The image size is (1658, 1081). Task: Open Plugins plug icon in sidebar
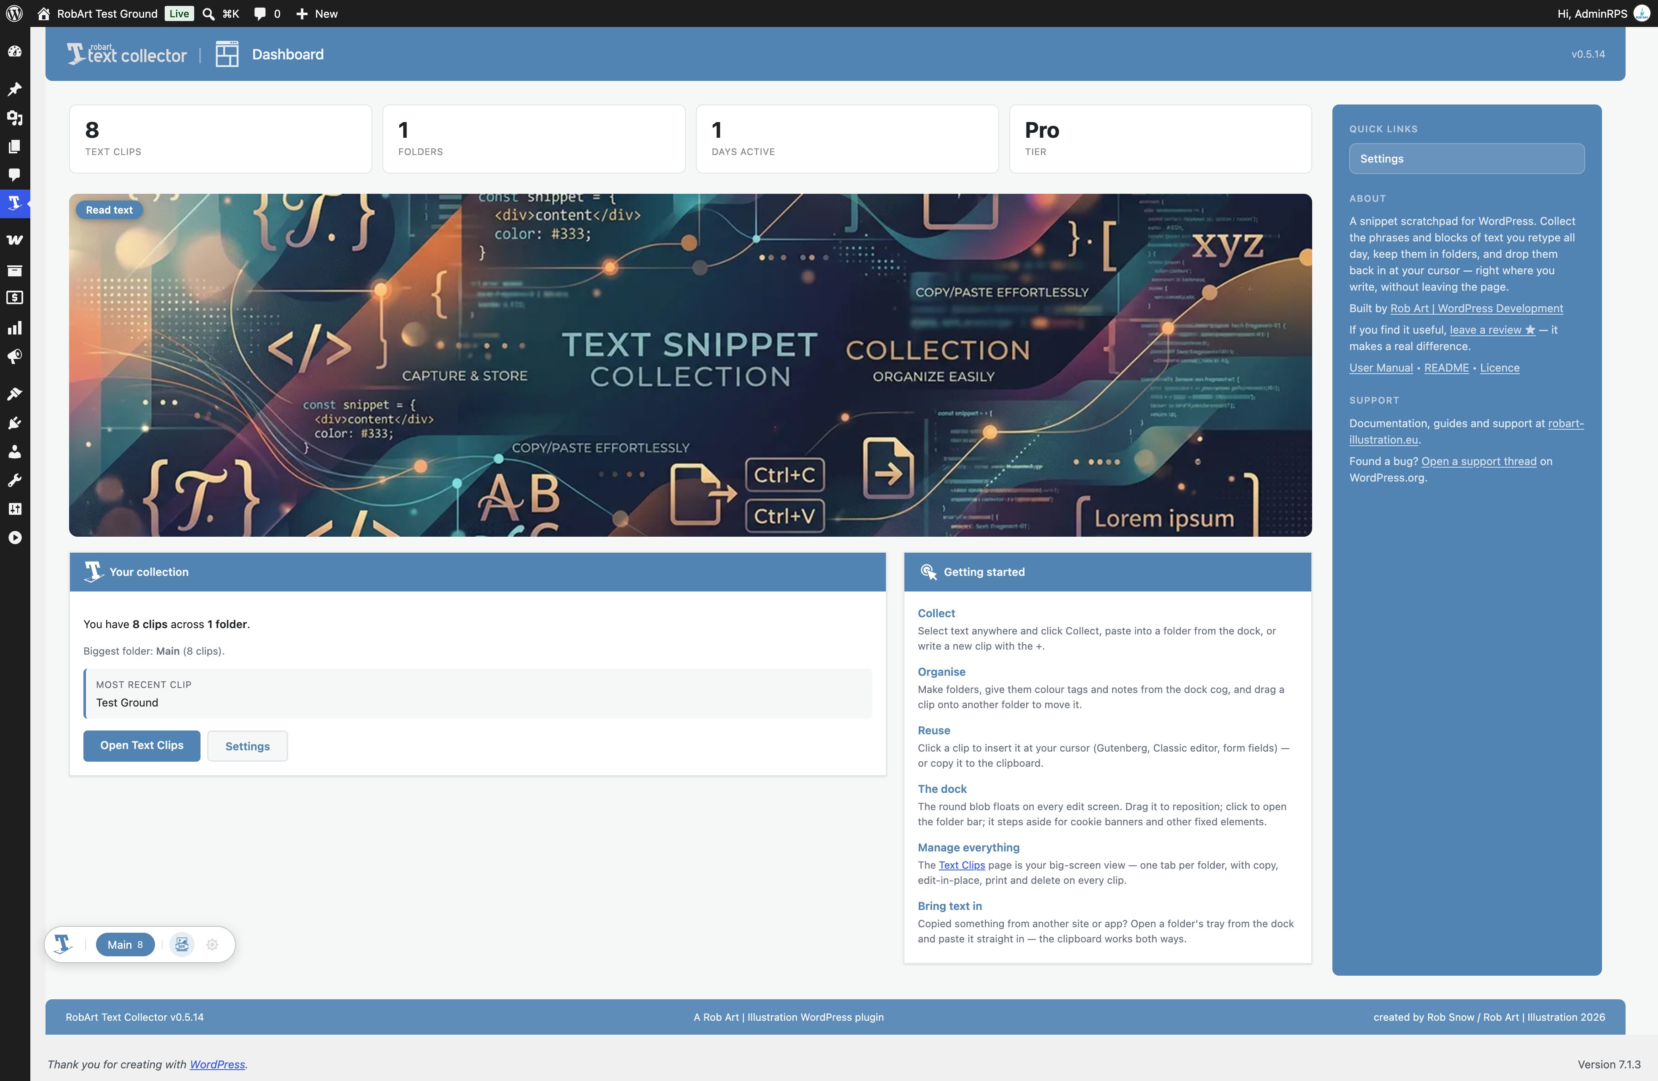tap(15, 423)
